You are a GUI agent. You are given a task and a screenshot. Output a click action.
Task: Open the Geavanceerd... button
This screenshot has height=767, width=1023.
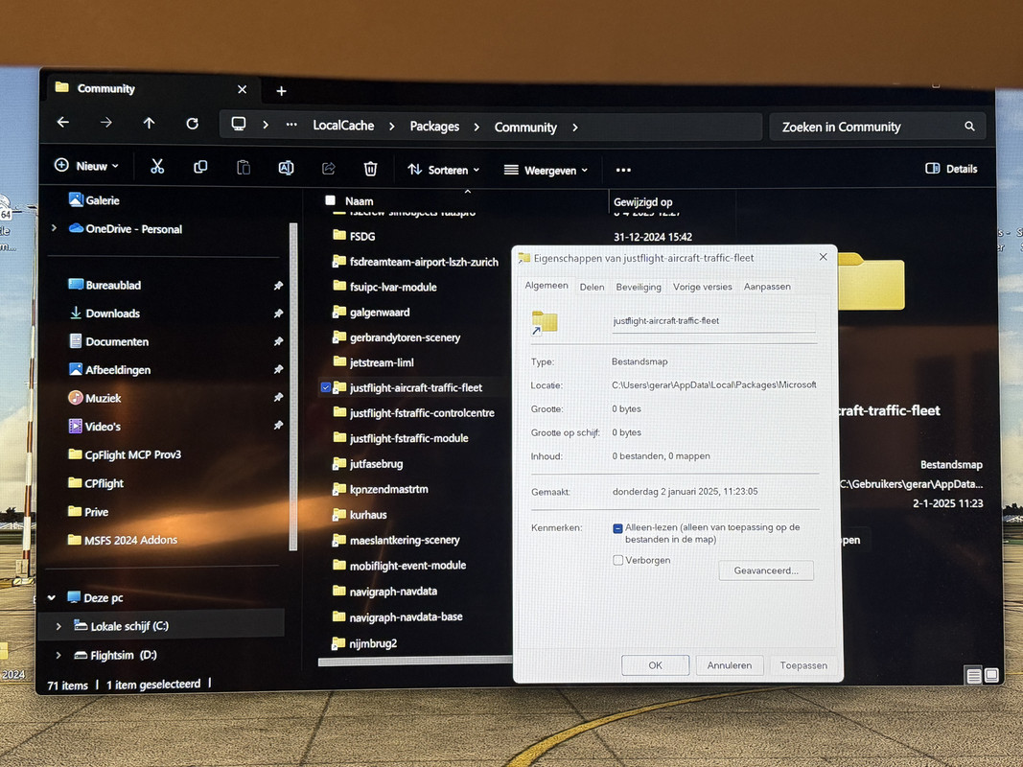pyautogui.click(x=766, y=570)
